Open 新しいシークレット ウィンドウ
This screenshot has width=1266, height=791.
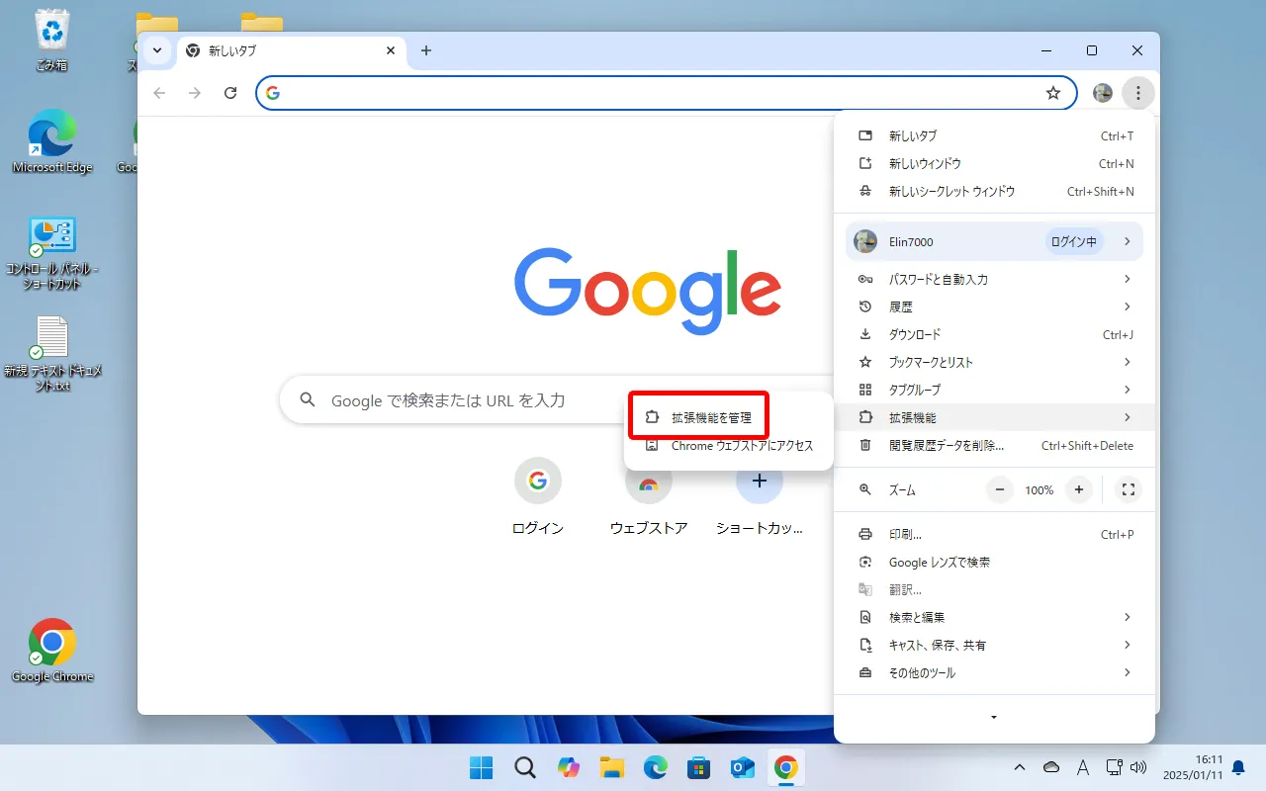[x=994, y=191]
